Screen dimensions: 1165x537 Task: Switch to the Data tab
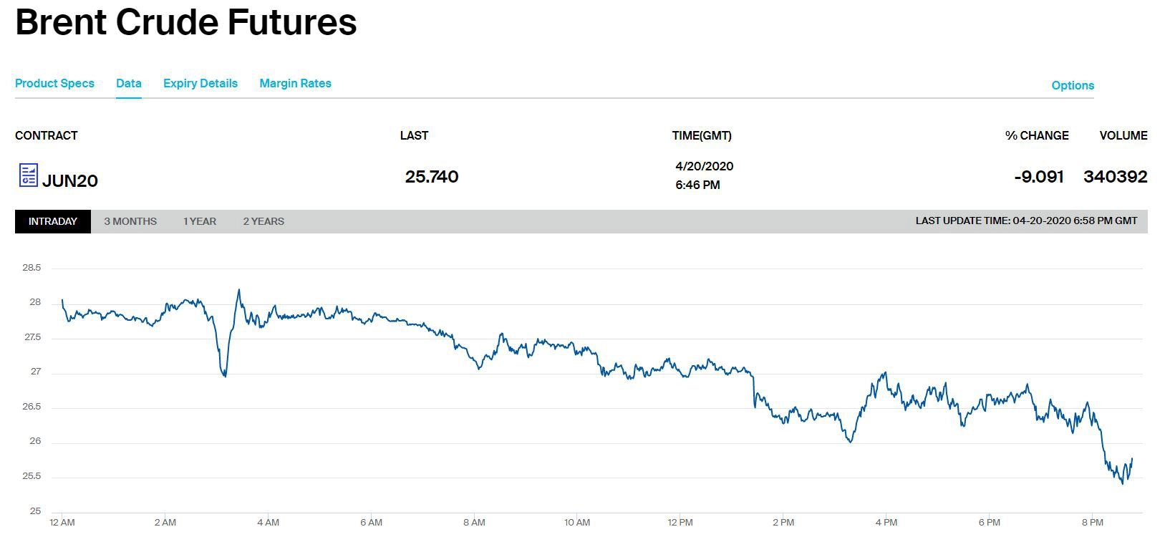(x=129, y=83)
